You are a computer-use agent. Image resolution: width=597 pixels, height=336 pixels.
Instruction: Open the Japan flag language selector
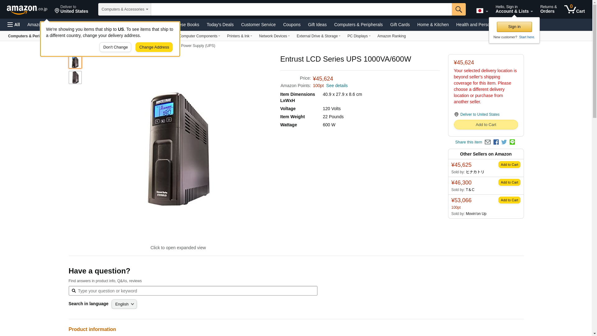coord(482,11)
